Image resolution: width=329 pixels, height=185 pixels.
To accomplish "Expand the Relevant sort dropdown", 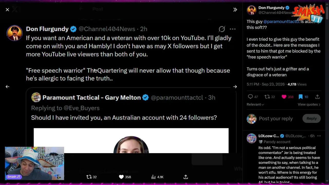I will tap(255, 104).
